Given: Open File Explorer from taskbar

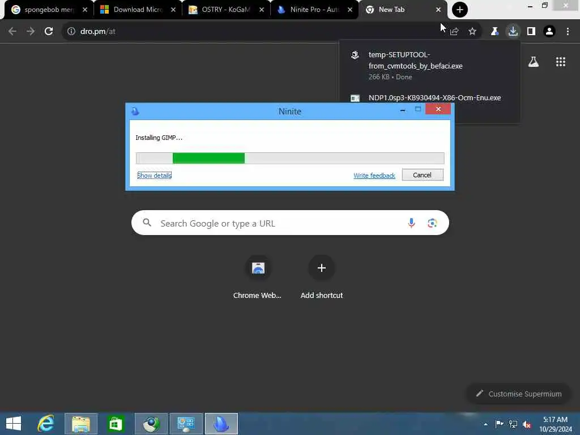Looking at the screenshot, I should (x=81, y=424).
